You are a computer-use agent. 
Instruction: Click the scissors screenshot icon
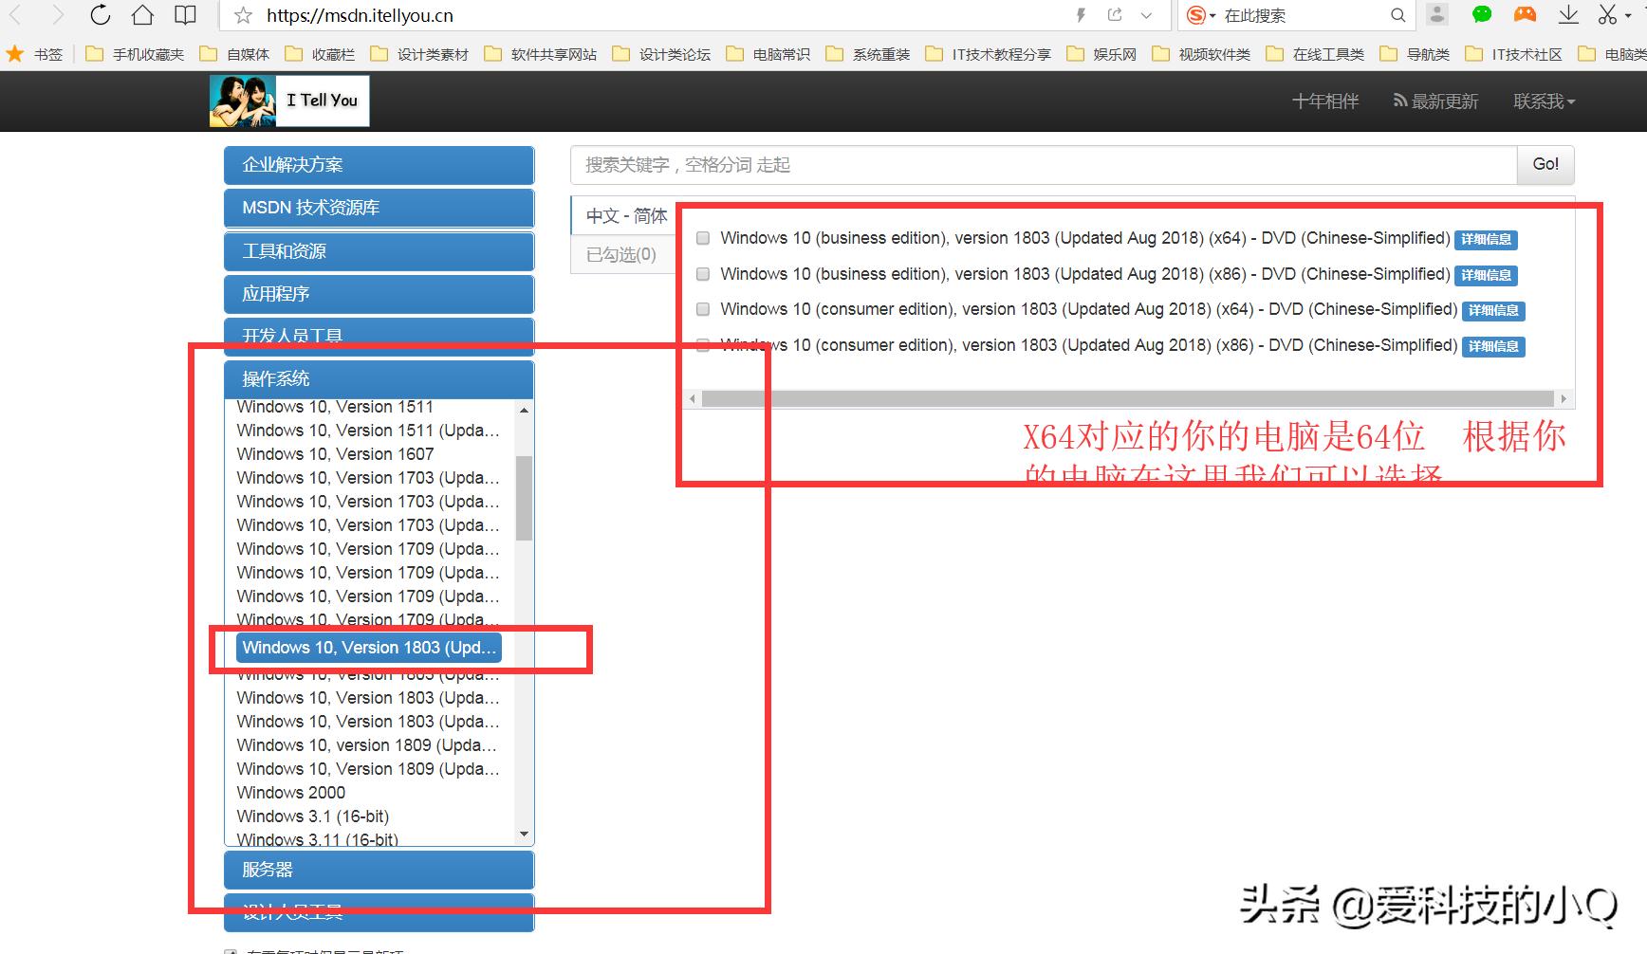tap(1610, 15)
